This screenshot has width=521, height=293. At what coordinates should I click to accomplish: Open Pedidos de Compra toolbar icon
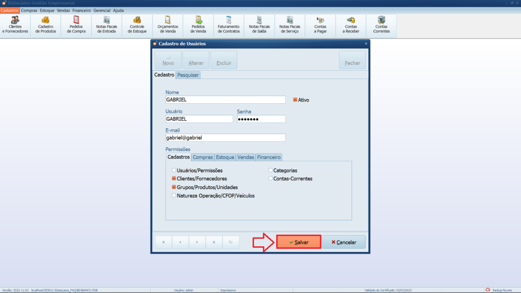[x=76, y=25]
